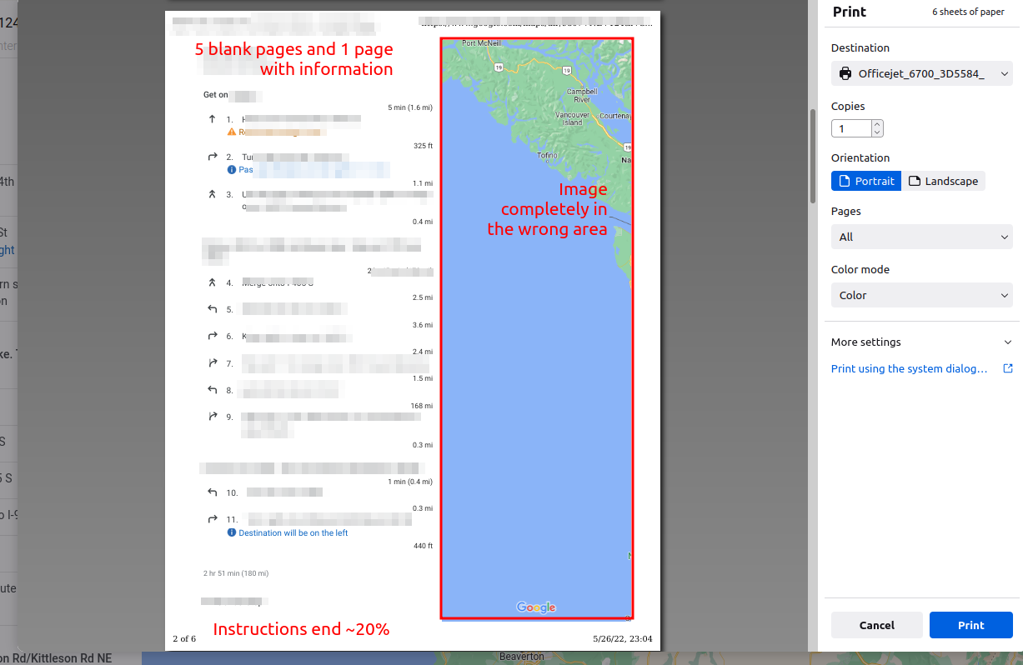The image size is (1023, 665).
Task: Select the Copies number input field
Action: pos(849,128)
